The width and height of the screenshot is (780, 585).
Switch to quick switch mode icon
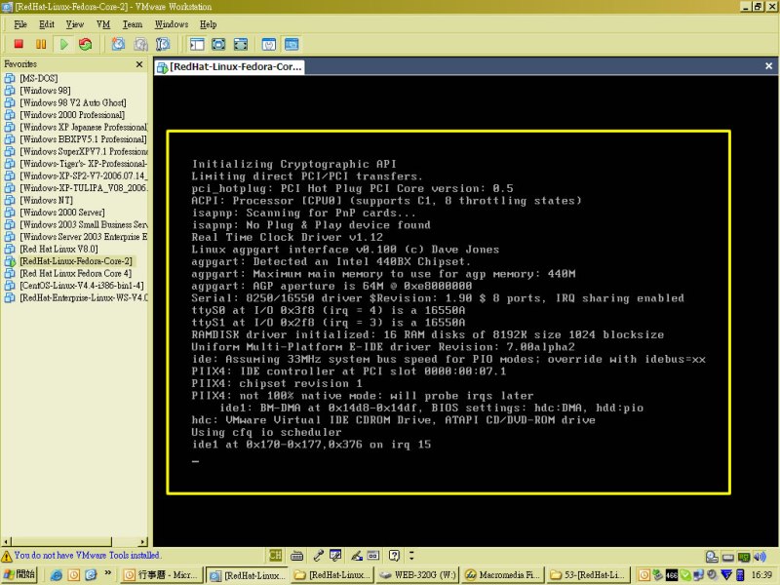(218, 44)
